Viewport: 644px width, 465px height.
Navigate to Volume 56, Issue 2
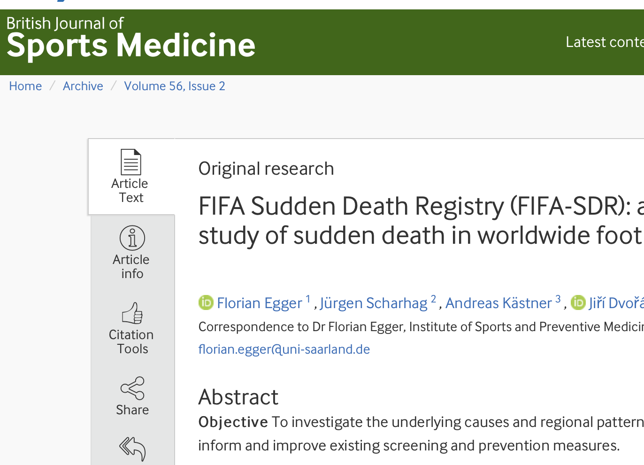[174, 86]
